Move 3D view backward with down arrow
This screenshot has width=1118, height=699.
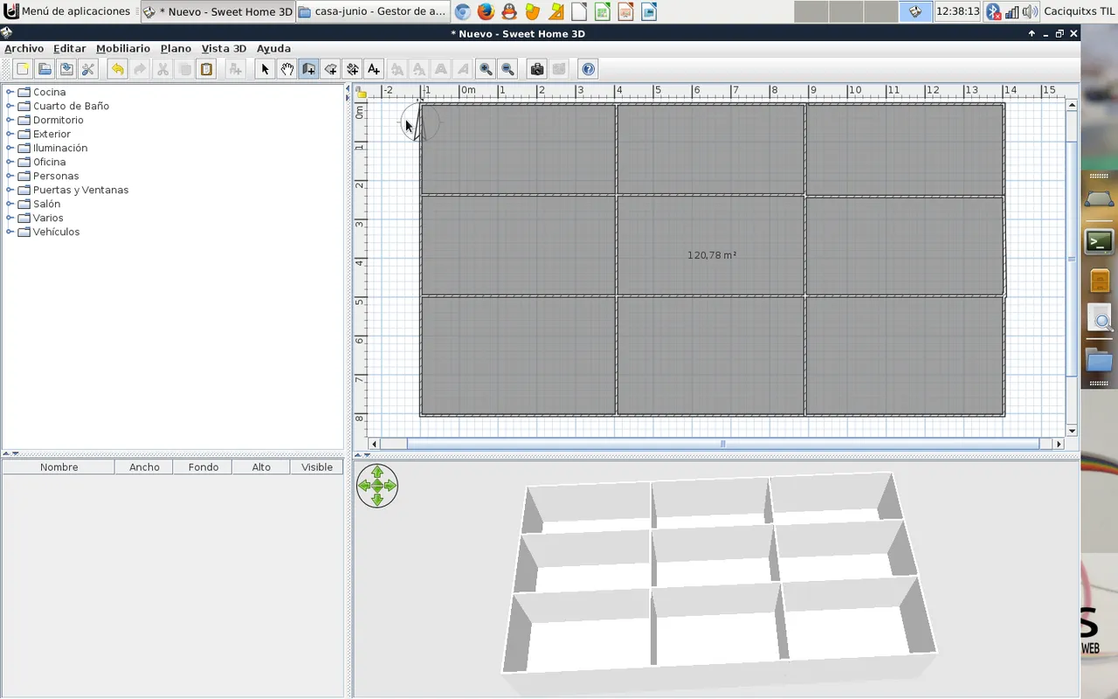point(377,499)
